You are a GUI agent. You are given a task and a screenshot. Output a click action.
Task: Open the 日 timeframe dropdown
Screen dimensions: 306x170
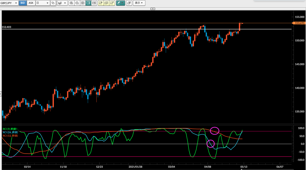[x=42, y=3]
